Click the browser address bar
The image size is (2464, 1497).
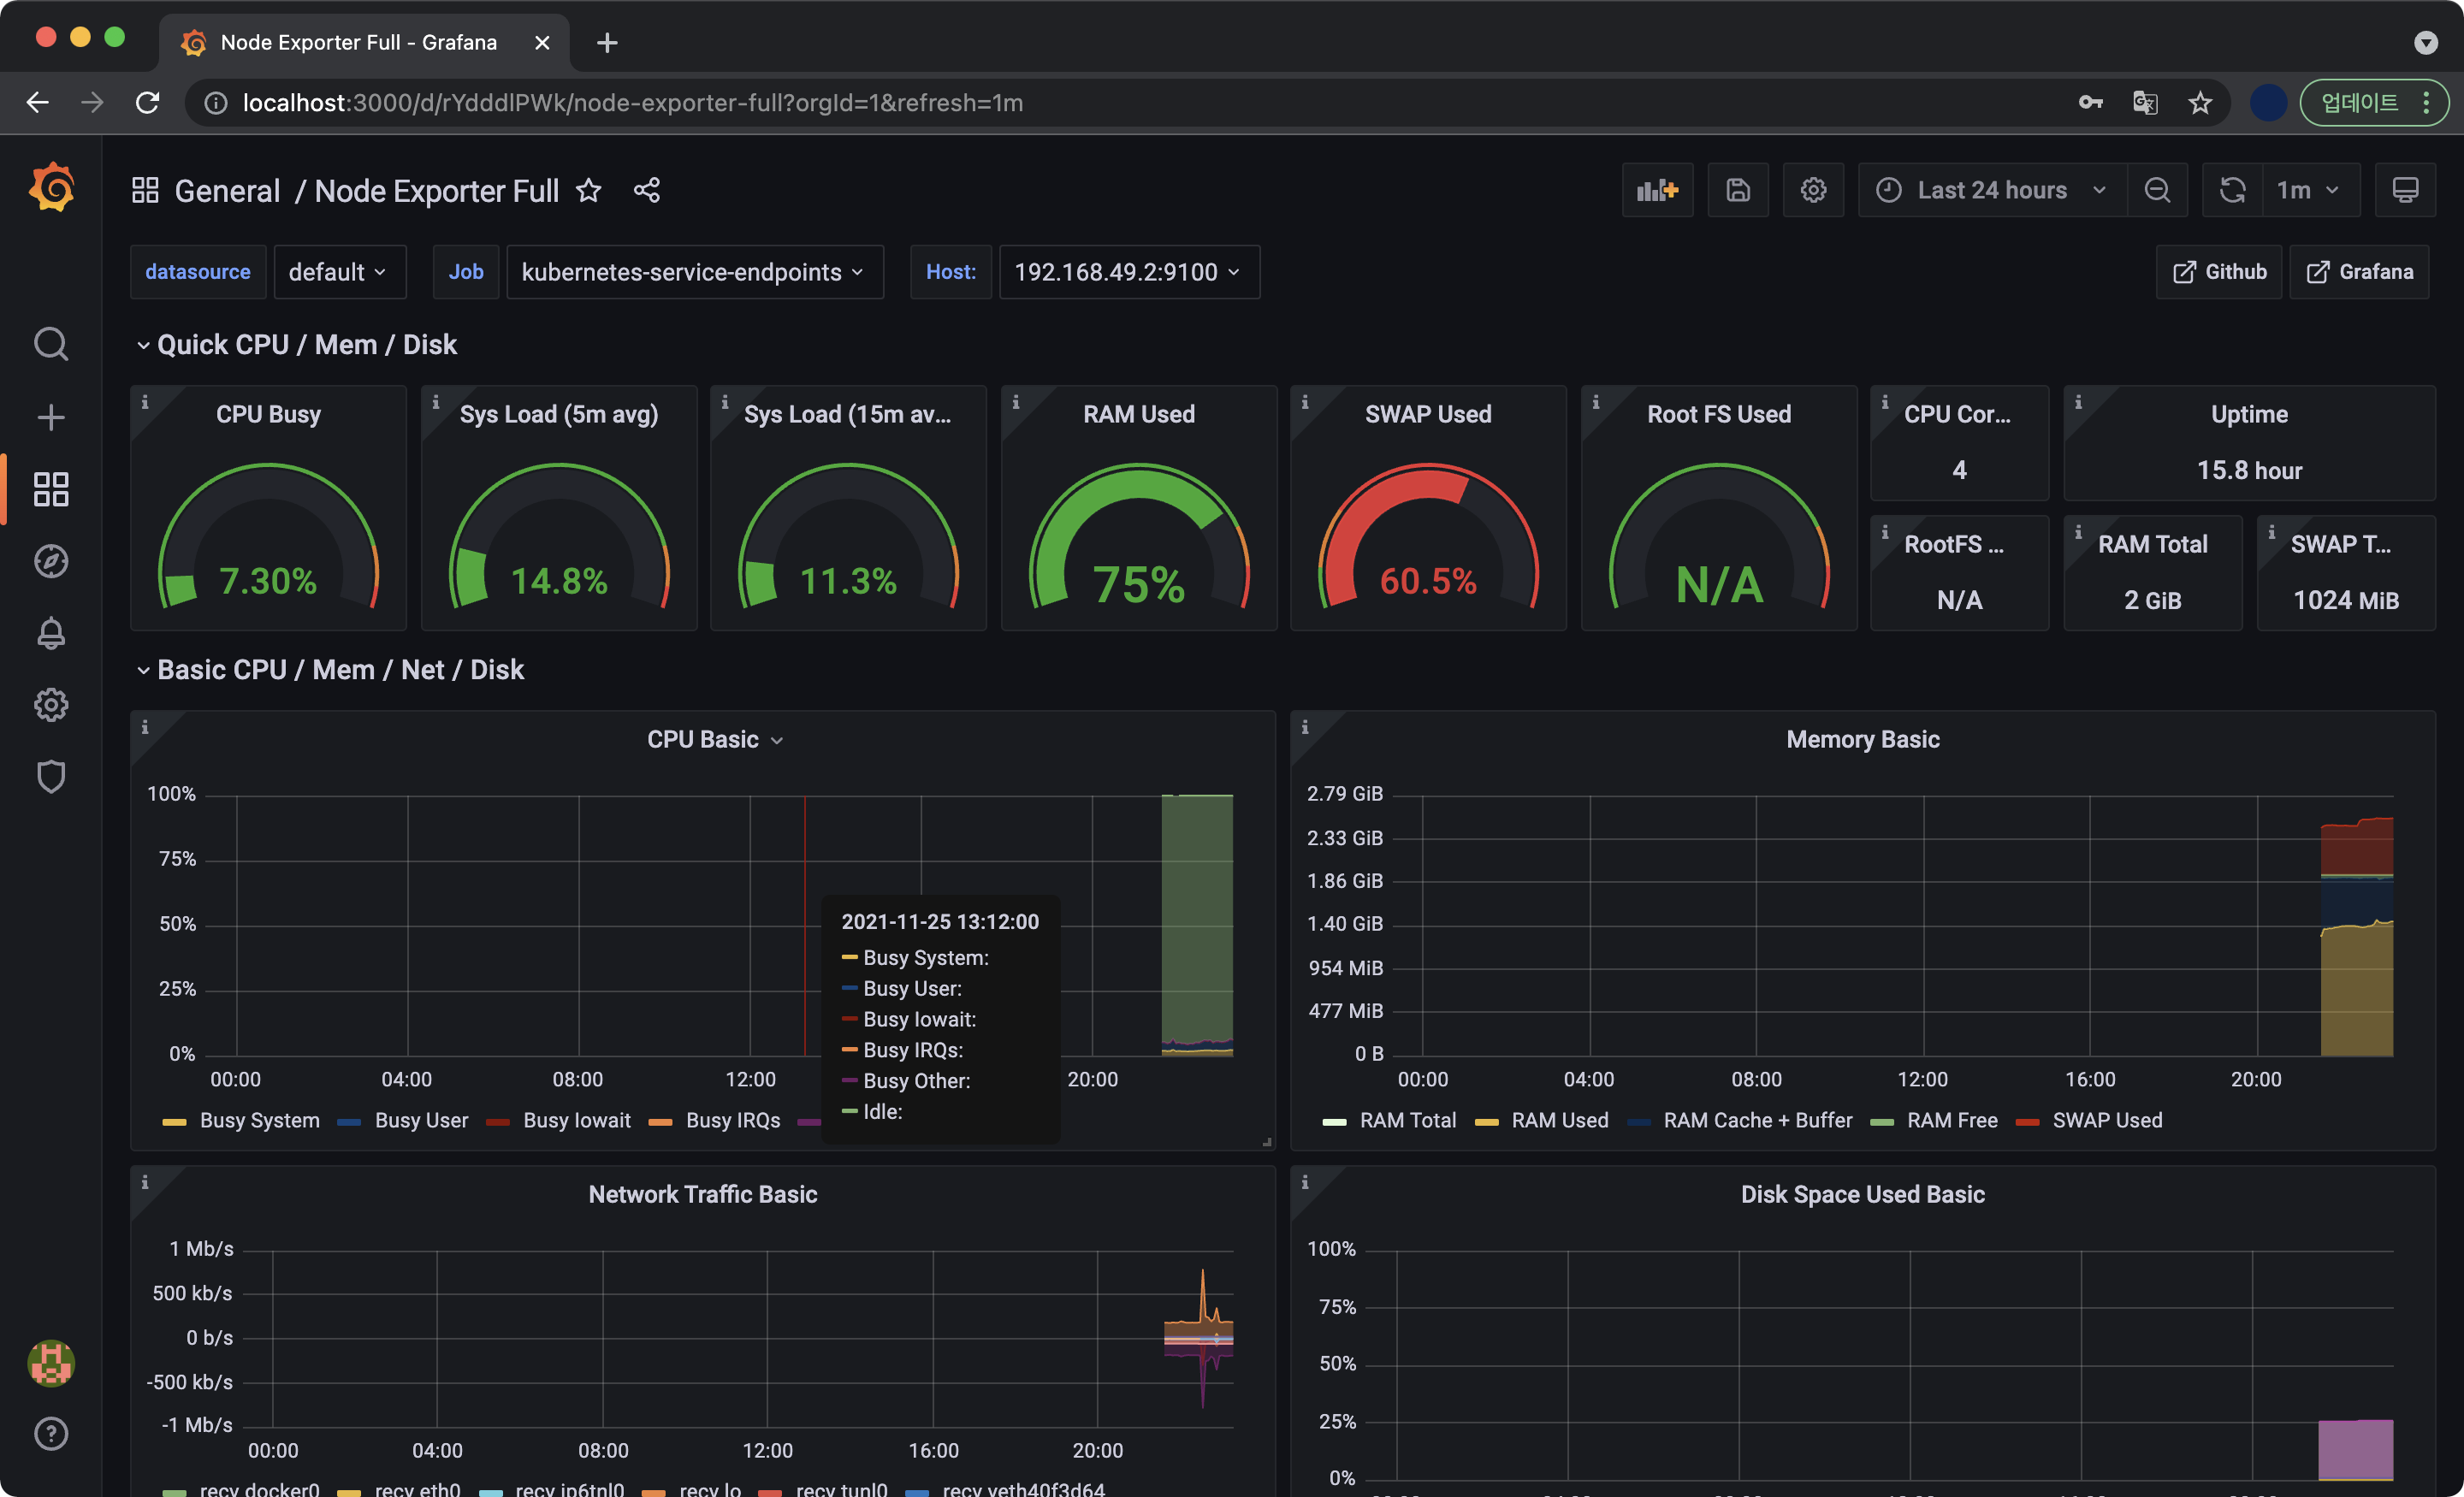click(x=700, y=102)
